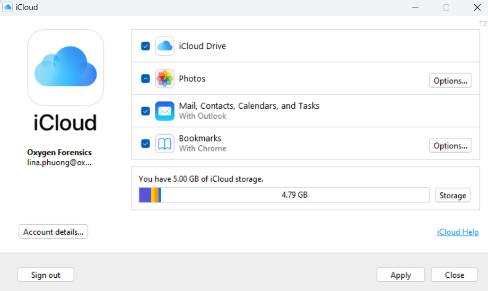Uncheck the iCloud Drive checkbox
488x291 pixels.
coord(145,46)
